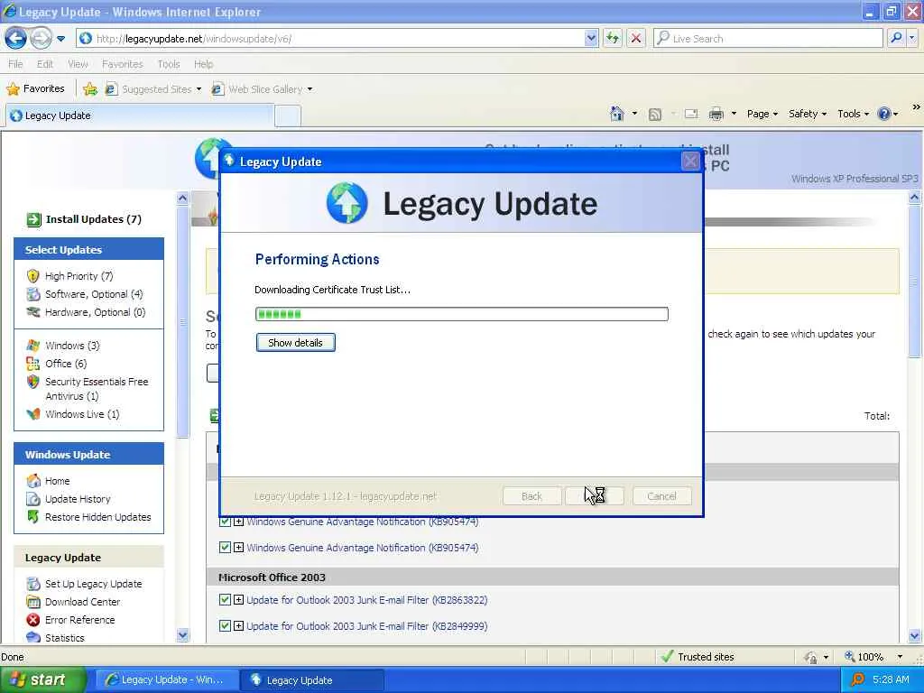Click the URL address bar field
The height and width of the screenshot is (693, 924).
click(336, 38)
